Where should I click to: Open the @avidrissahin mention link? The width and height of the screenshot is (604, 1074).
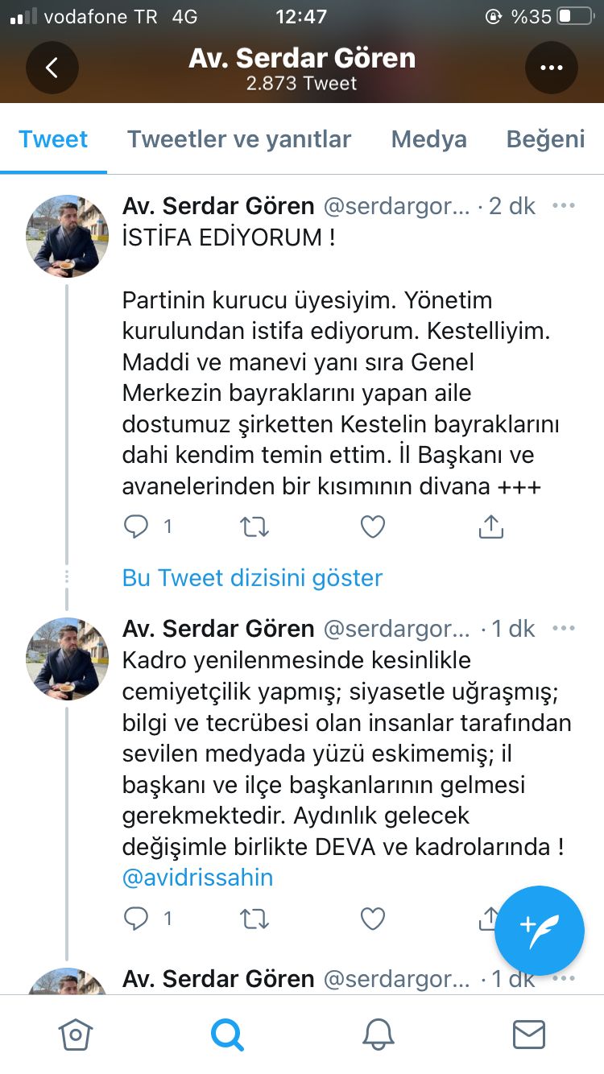[197, 878]
